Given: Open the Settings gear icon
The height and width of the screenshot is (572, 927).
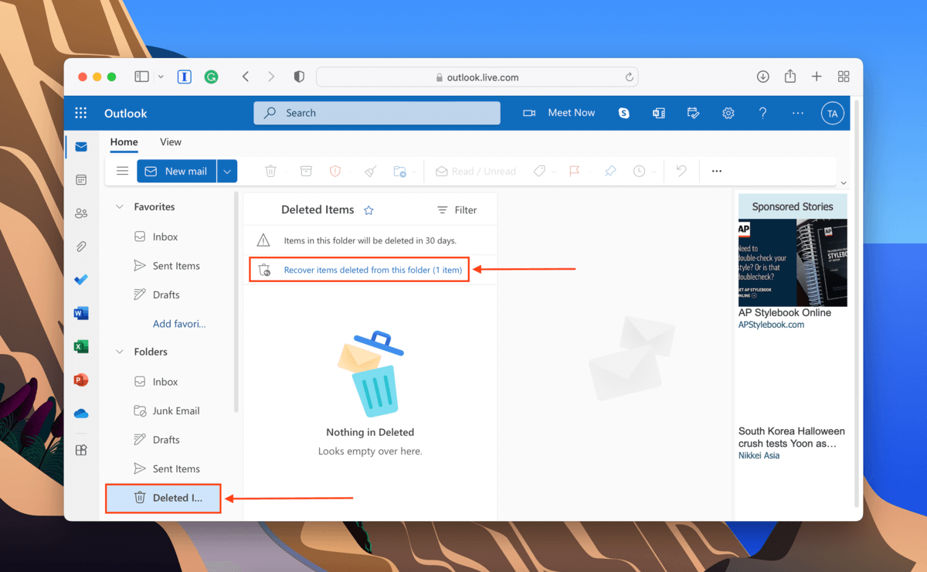Looking at the screenshot, I should coord(728,113).
